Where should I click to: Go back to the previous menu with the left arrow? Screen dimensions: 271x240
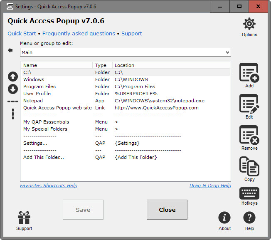coord(10,50)
